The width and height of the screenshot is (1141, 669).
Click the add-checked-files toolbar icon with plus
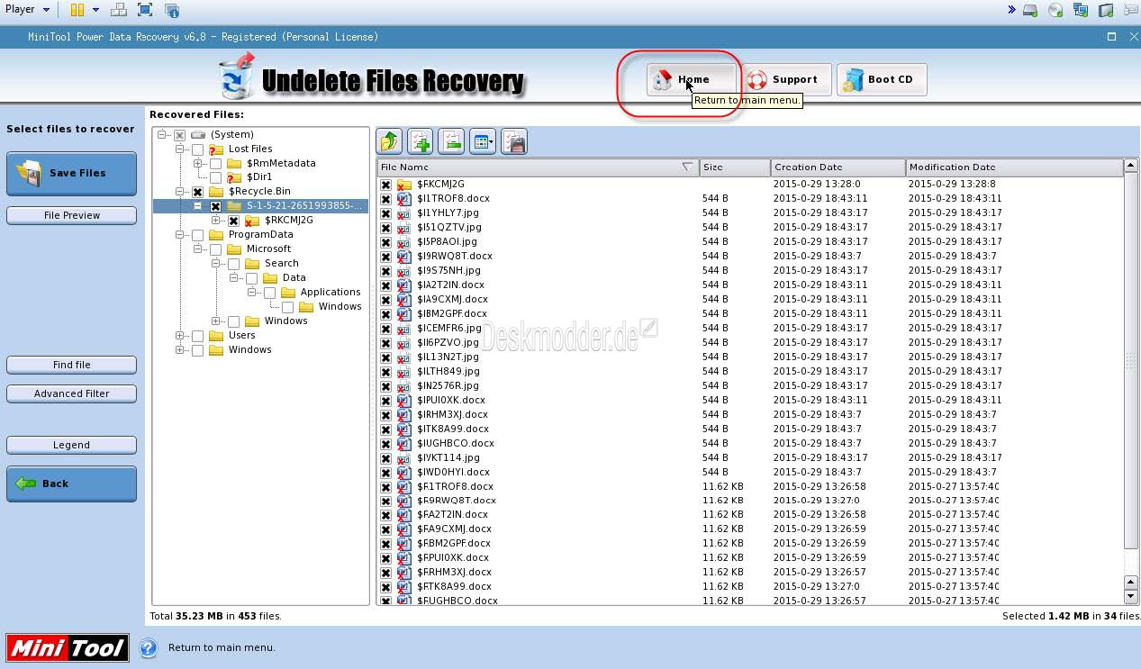click(421, 141)
